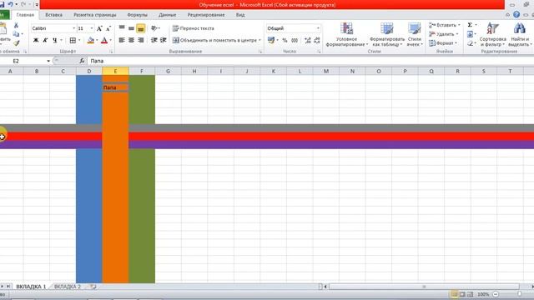Open Сортировка и фильтр menu
Viewport: 534px width, 300px height.
click(492, 34)
